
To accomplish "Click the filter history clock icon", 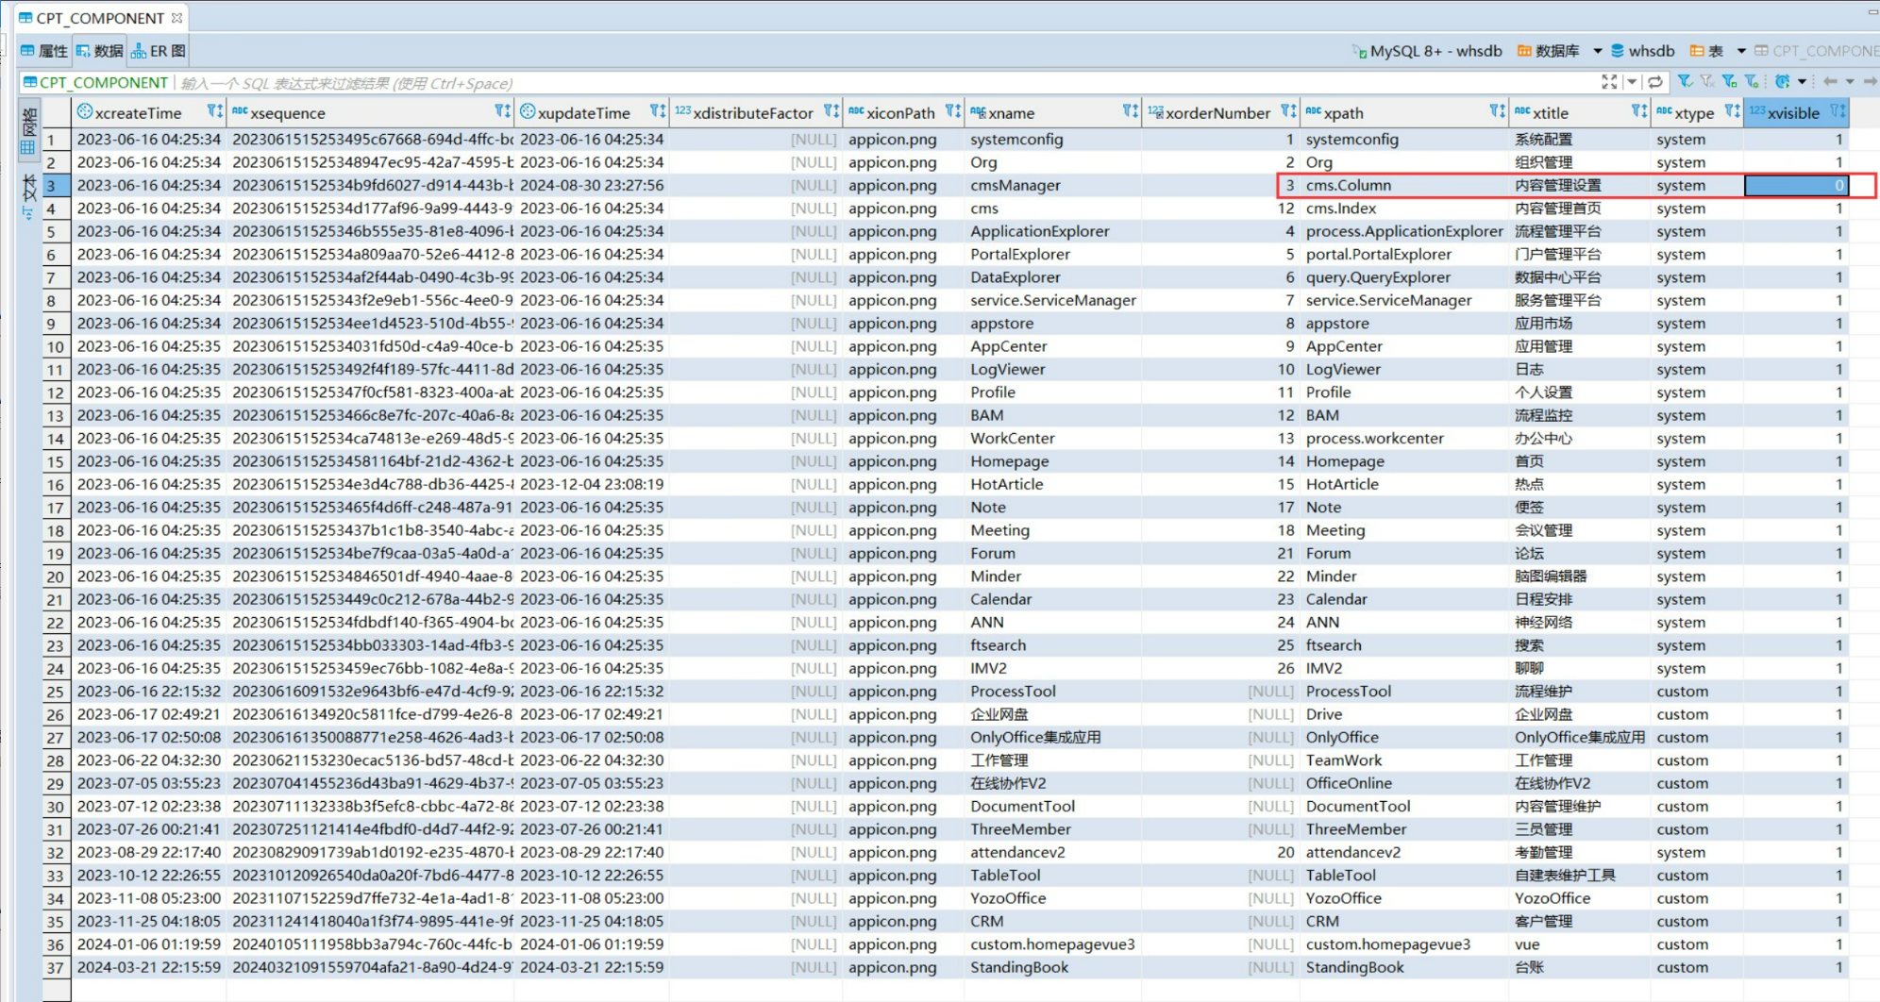I will click(1782, 82).
